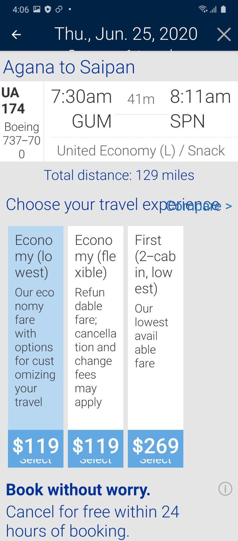
Task: Tap the Agana to Saipan route title
Action: click(x=69, y=67)
